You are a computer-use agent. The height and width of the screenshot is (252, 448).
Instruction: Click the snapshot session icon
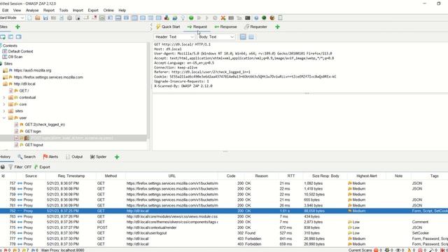(x=53, y=17)
